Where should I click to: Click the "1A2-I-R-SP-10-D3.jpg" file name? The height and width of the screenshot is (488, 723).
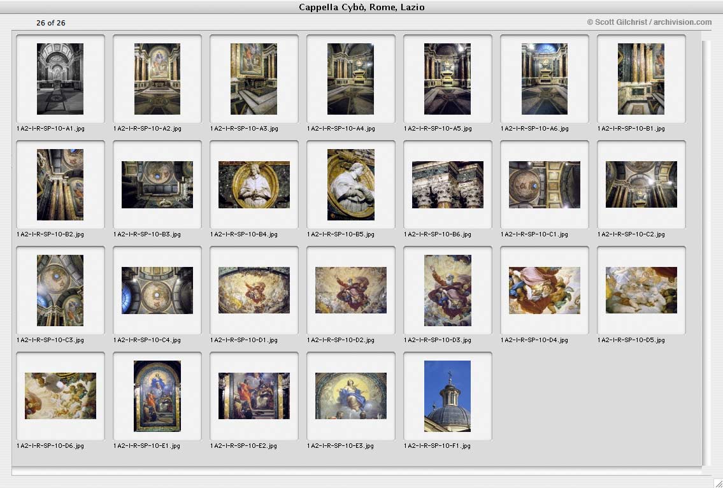tap(438, 340)
